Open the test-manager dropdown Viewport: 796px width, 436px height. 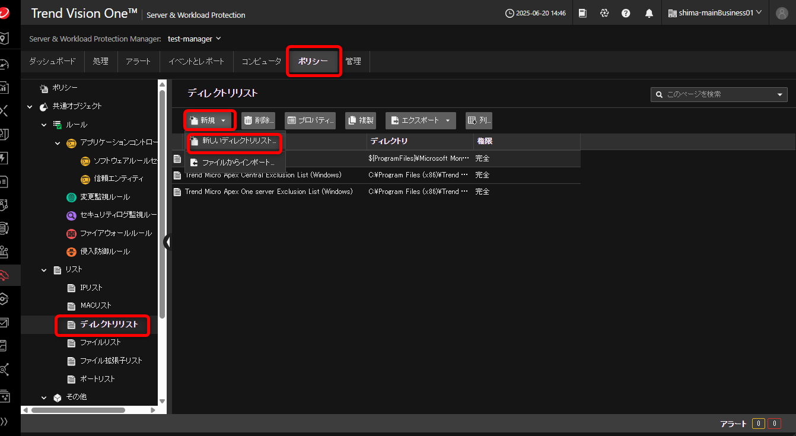point(194,39)
